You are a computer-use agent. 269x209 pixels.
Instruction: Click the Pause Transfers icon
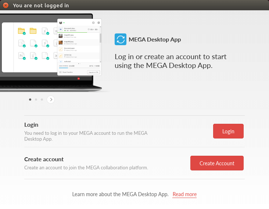(60, 72)
